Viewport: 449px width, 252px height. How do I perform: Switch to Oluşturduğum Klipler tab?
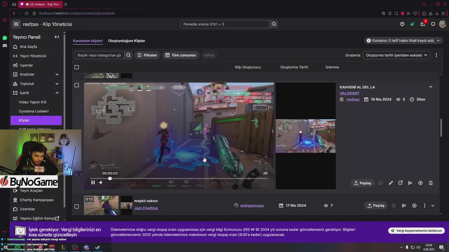pos(127,41)
